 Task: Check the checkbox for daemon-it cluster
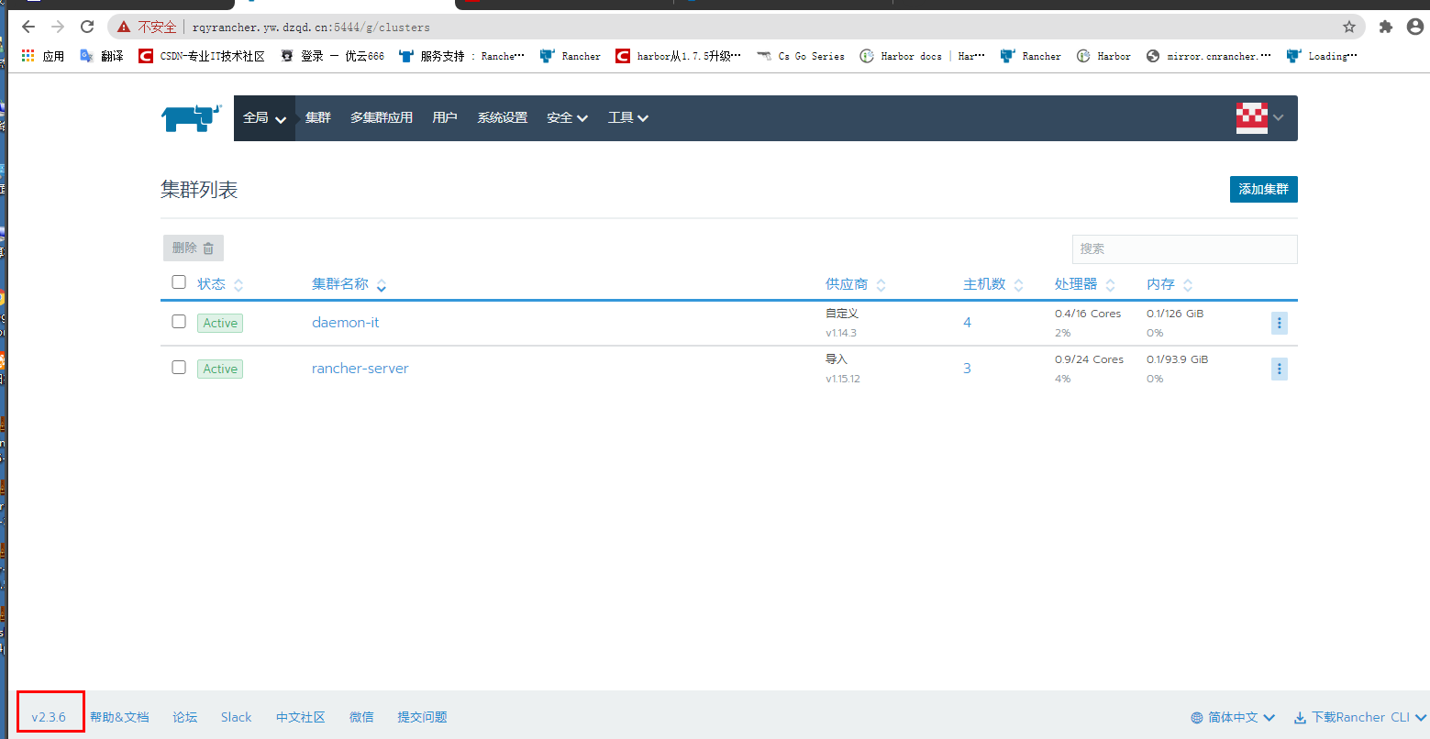click(178, 323)
